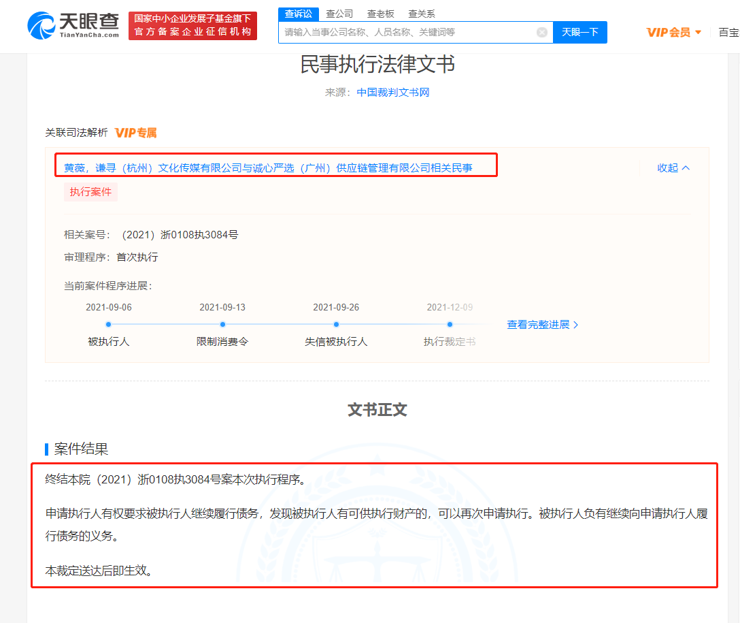Switch to the 查老板 tab
The image size is (740, 623).
pyautogui.click(x=380, y=14)
